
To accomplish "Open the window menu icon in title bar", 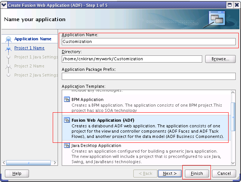I will [x=4, y=5].
